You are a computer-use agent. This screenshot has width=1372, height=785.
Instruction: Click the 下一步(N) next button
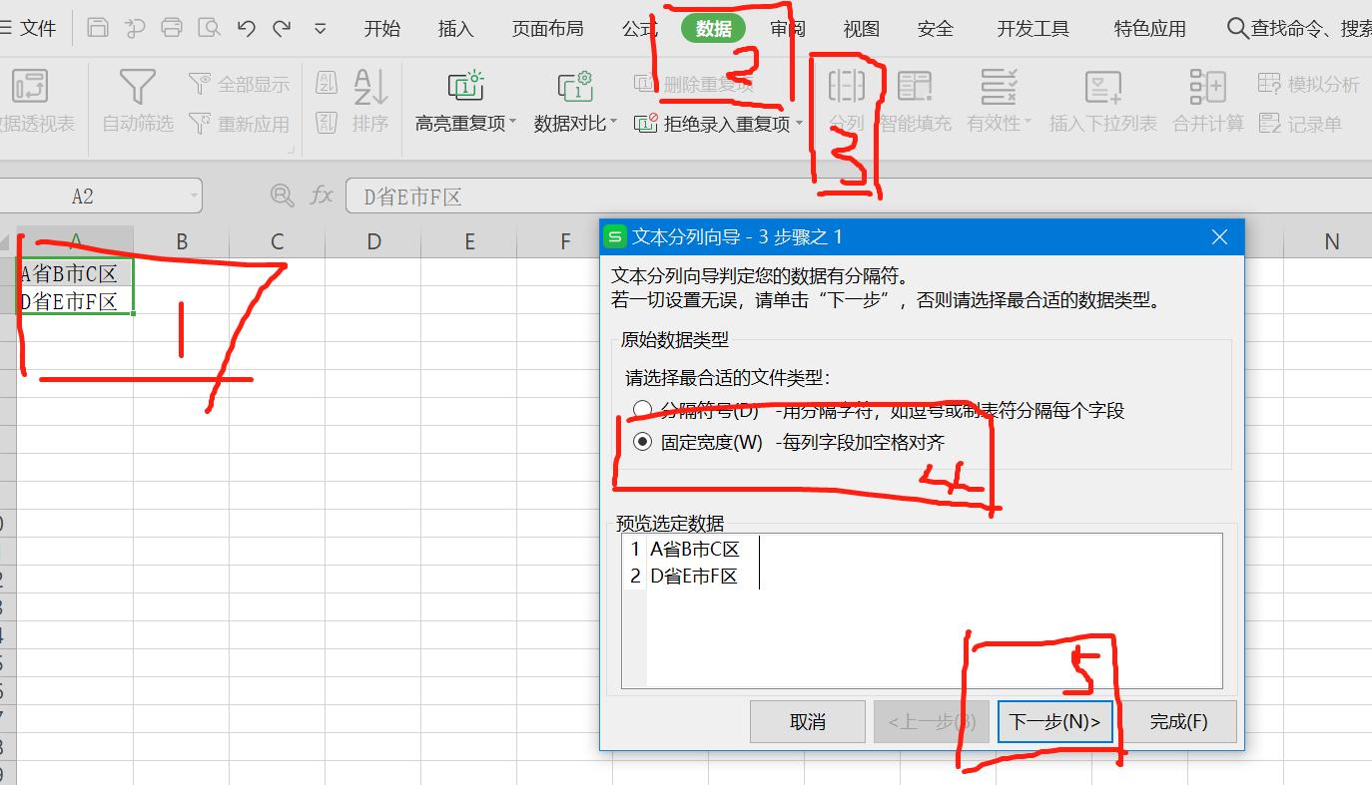tap(1054, 721)
